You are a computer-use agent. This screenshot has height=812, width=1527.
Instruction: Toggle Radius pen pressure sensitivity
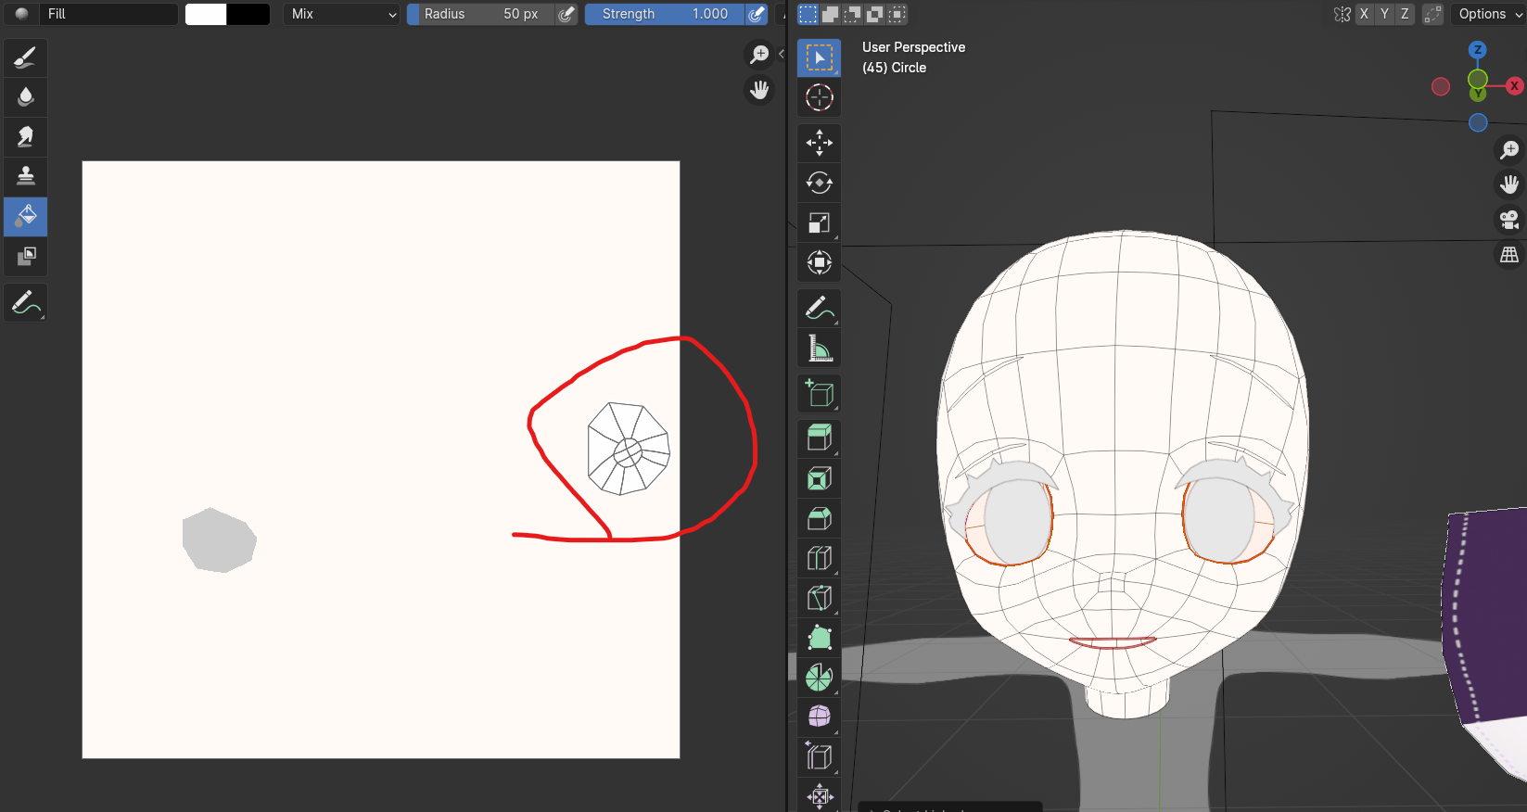tap(566, 14)
